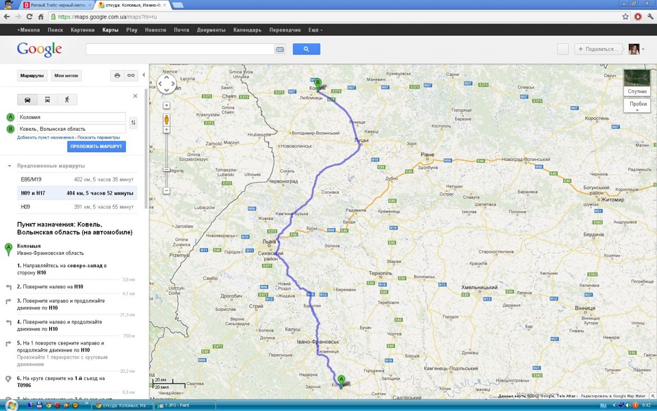
Task: Select the 'Н09' 391 км route row
Action: 77,207
